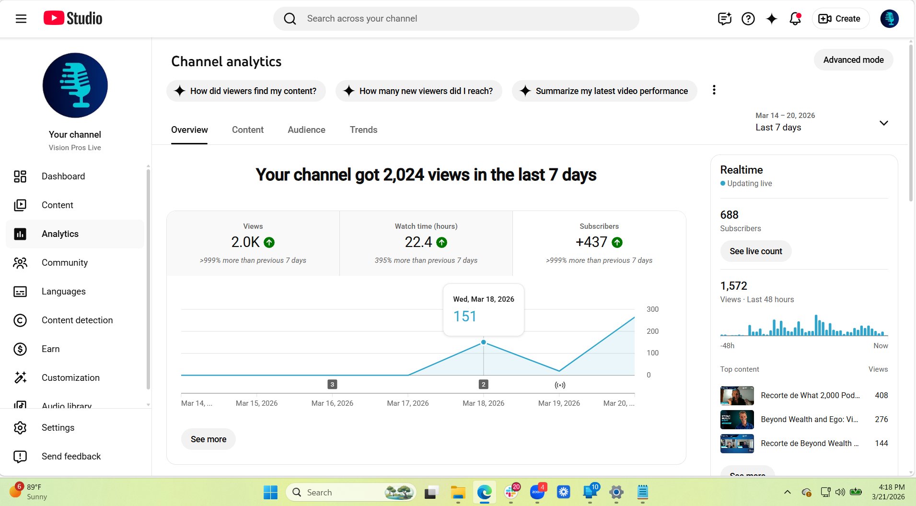This screenshot has width=916, height=506.
Task: Open the Community panel icon
Action: click(20, 262)
